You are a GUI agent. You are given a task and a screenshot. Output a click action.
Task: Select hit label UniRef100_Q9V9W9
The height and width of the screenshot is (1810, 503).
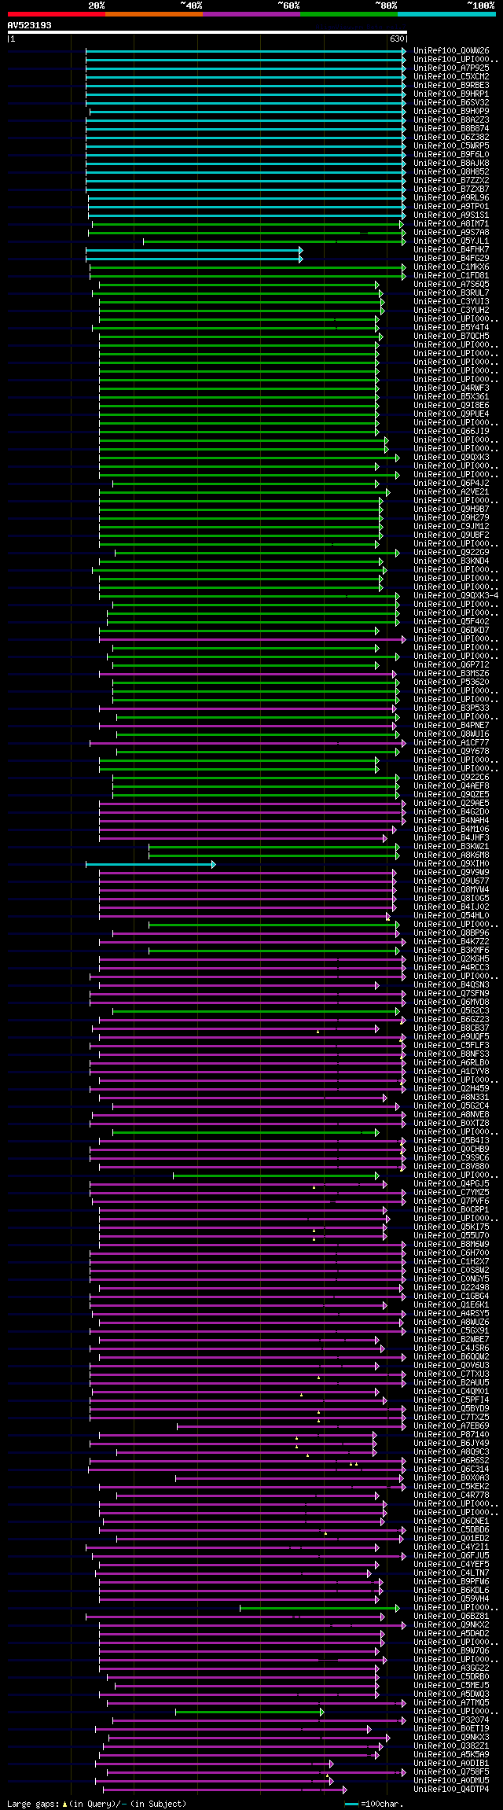[x=451, y=873]
